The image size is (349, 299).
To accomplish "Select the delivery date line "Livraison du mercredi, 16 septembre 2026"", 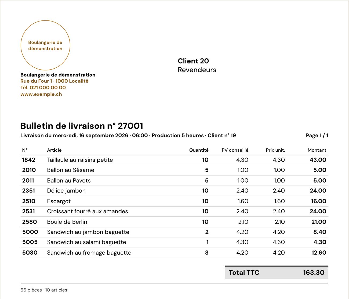I will 74,136.
